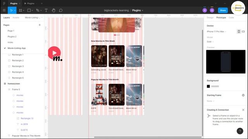The height and width of the screenshot is (139, 248).
Task: Click the horizontal canvas scrollbar
Action: tap(148, 137)
